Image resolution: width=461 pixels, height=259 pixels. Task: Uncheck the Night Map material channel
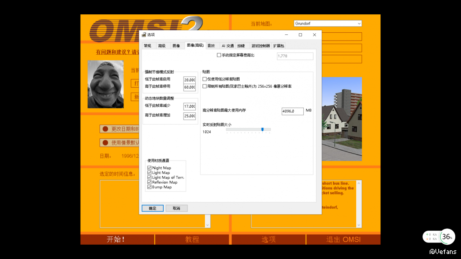point(149,168)
